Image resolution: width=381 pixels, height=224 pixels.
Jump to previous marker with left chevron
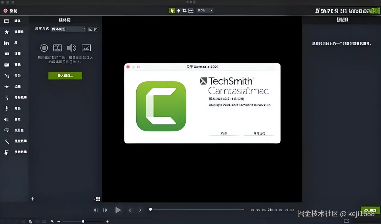pos(130,210)
